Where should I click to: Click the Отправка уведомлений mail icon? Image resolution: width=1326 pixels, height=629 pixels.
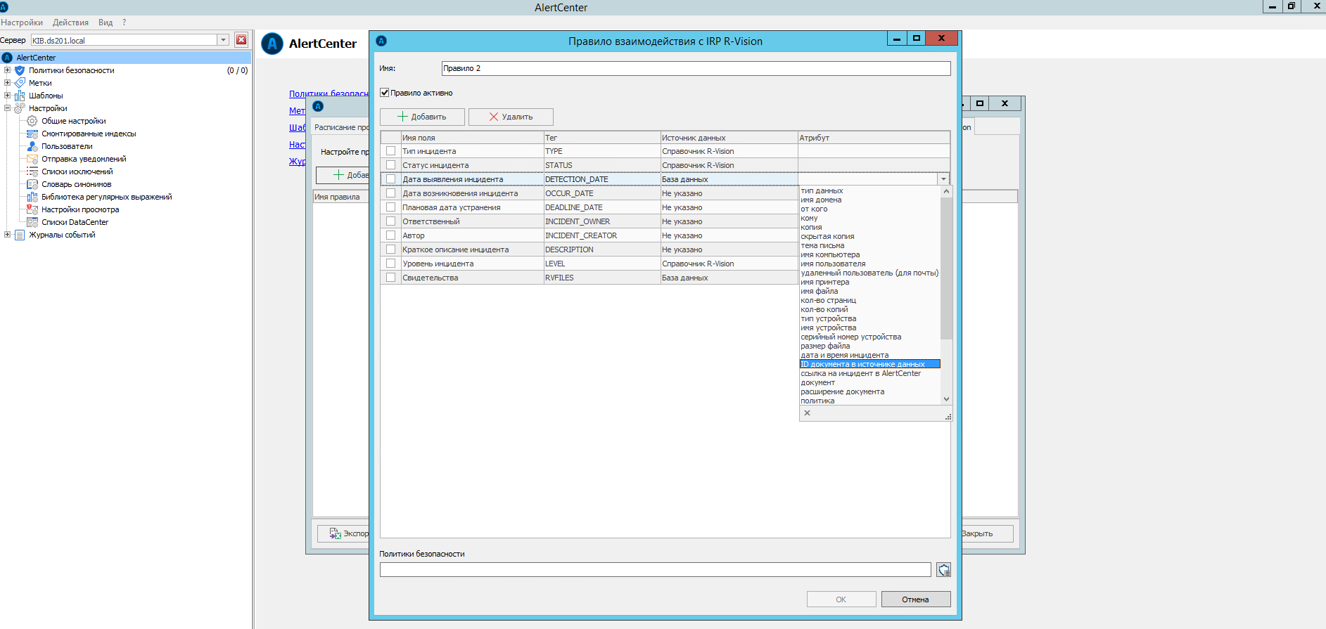tap(32, 159)
